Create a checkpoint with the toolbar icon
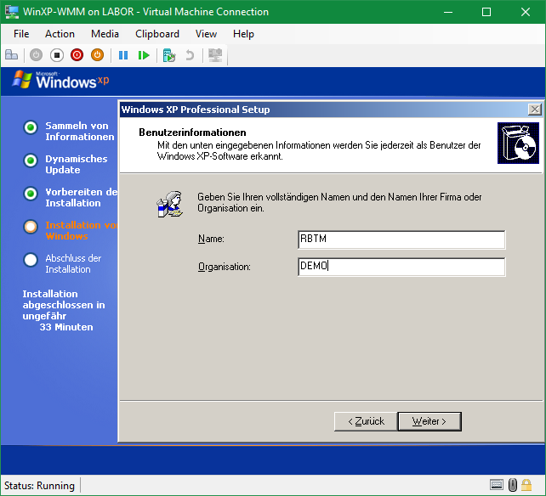546x496 pixels. click(169, 55)
